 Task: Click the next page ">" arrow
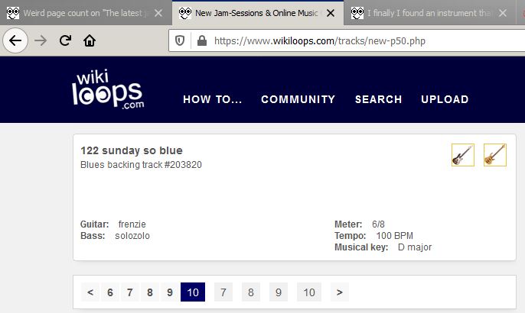(x=338, y=292)
